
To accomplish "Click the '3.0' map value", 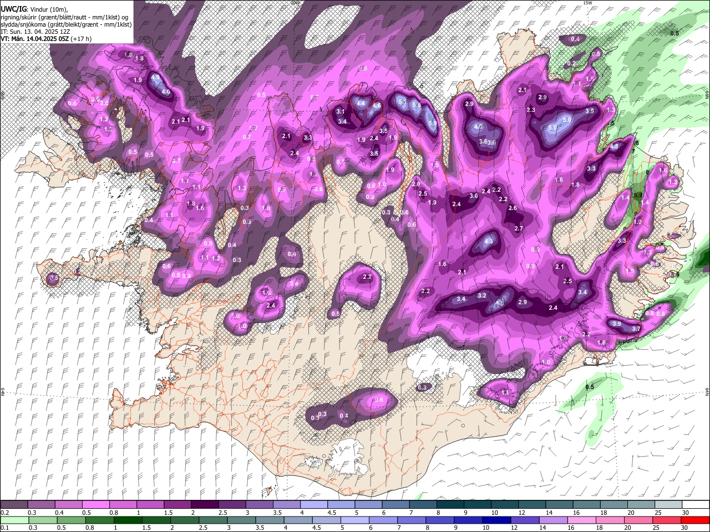I will tap(474, 196).
